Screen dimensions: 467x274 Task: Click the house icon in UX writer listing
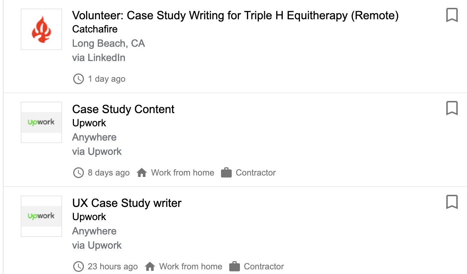[150, 267]
